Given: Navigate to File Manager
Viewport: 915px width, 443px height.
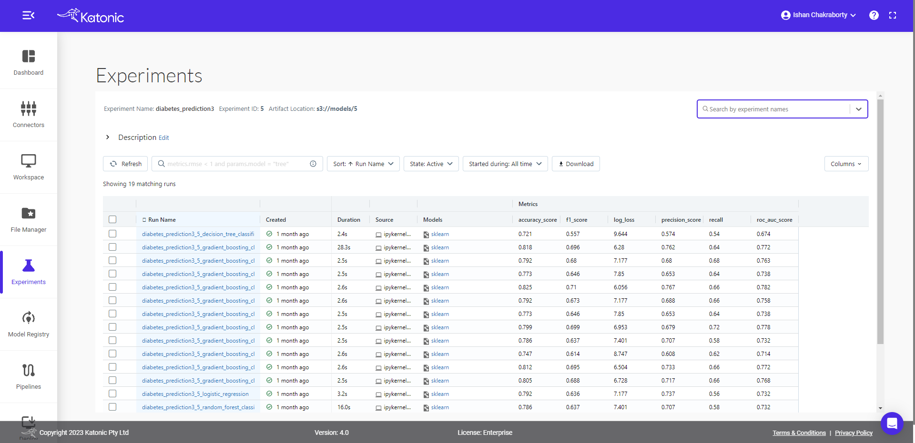Looking at the screenshot, I should [29, 219].
